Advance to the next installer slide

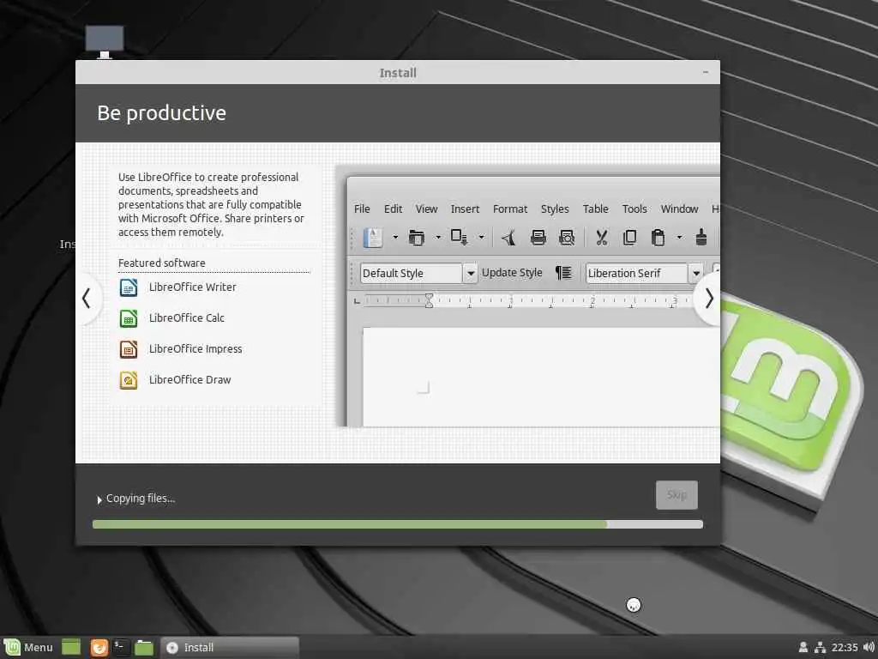[x=709, y=298]
